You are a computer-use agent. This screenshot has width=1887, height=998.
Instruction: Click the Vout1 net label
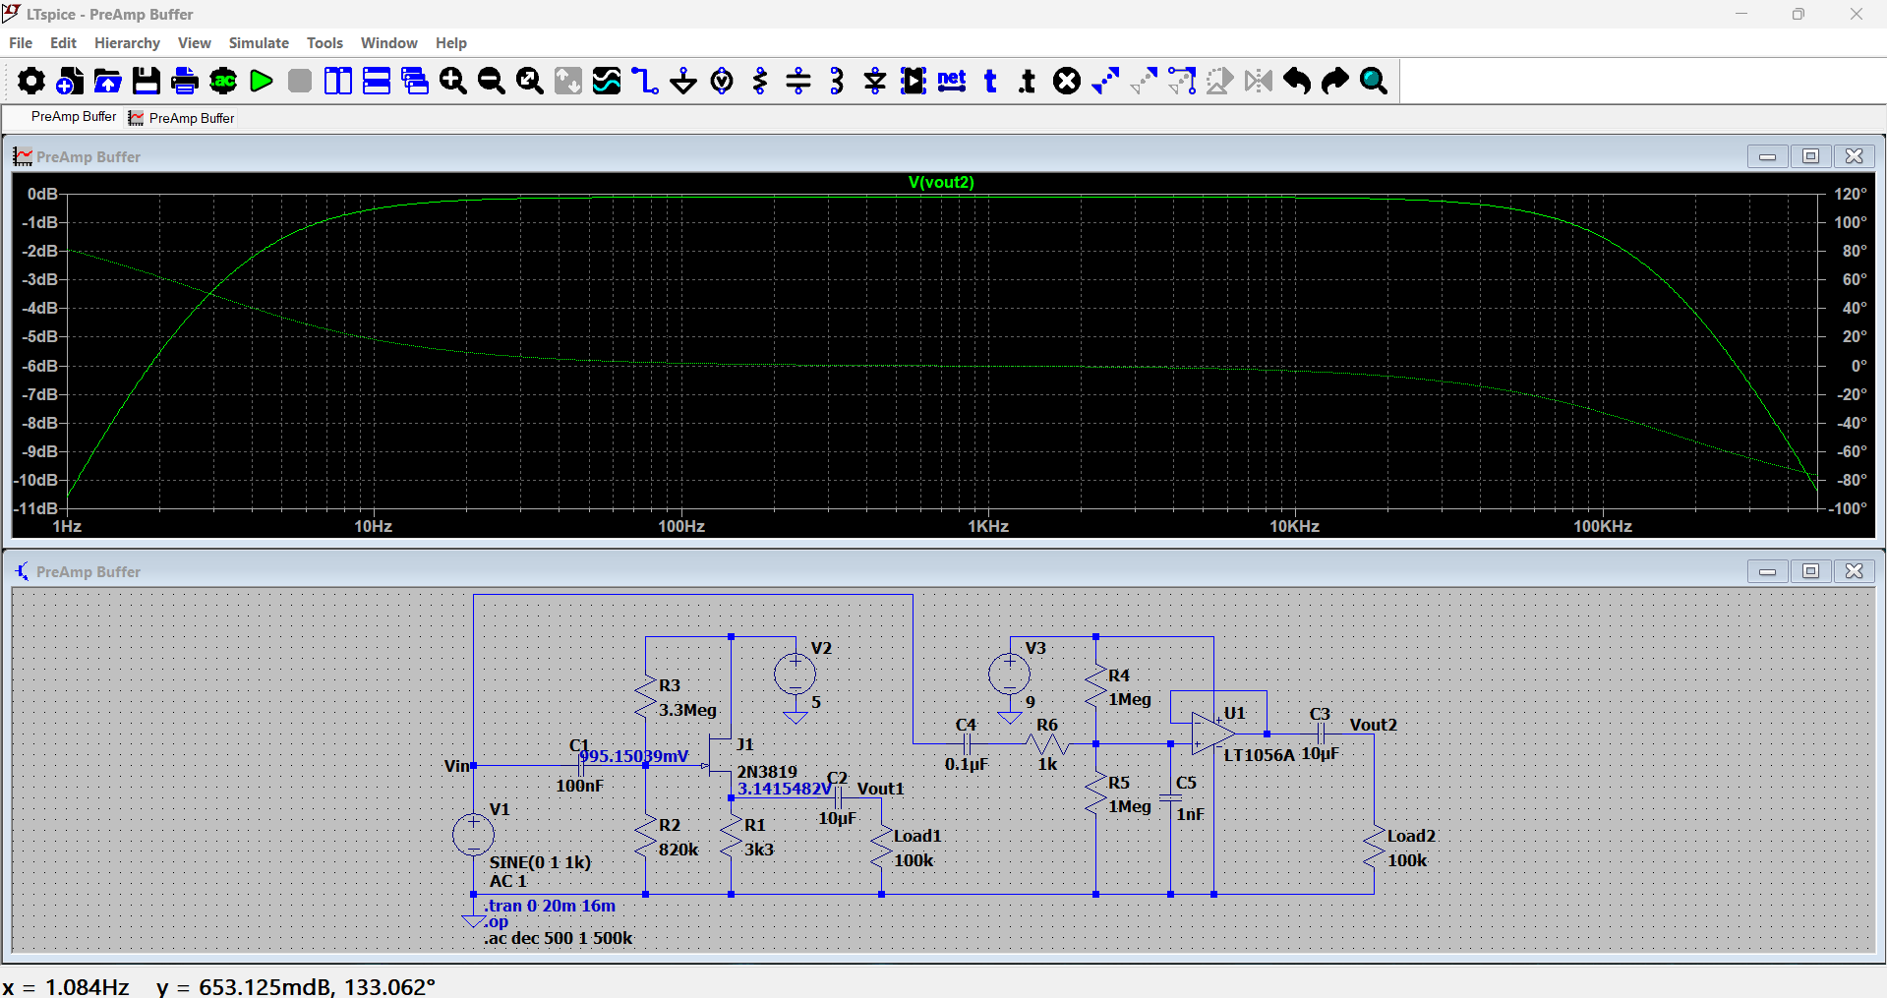coord(880,789)
